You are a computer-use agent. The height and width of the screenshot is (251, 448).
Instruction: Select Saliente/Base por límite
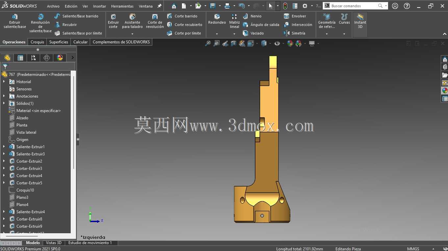78,33
